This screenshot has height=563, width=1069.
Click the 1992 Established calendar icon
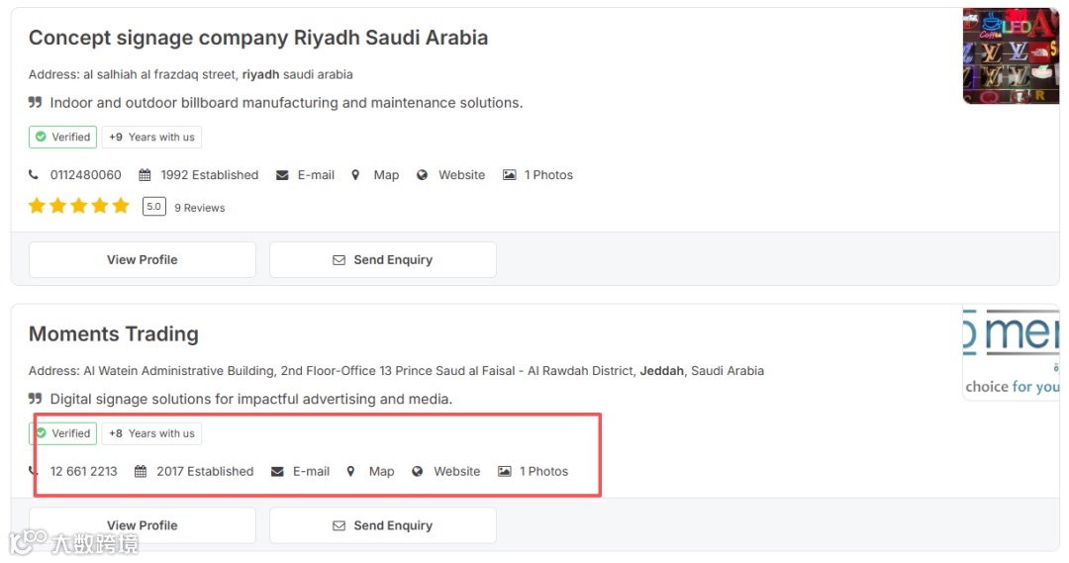(x=145, y=175)
